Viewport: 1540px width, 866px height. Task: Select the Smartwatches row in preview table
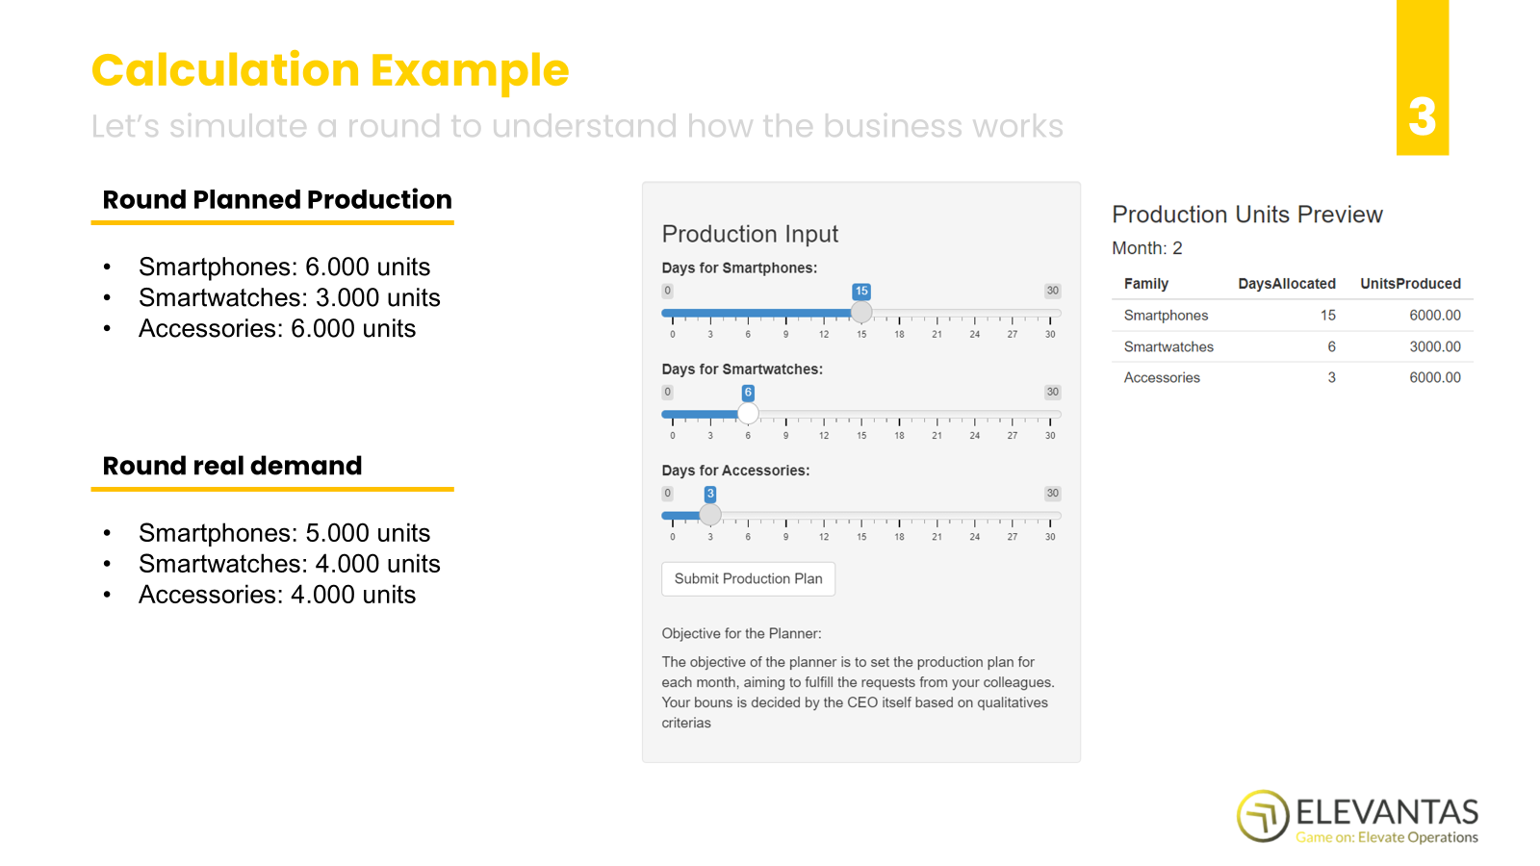[1292, 346]
